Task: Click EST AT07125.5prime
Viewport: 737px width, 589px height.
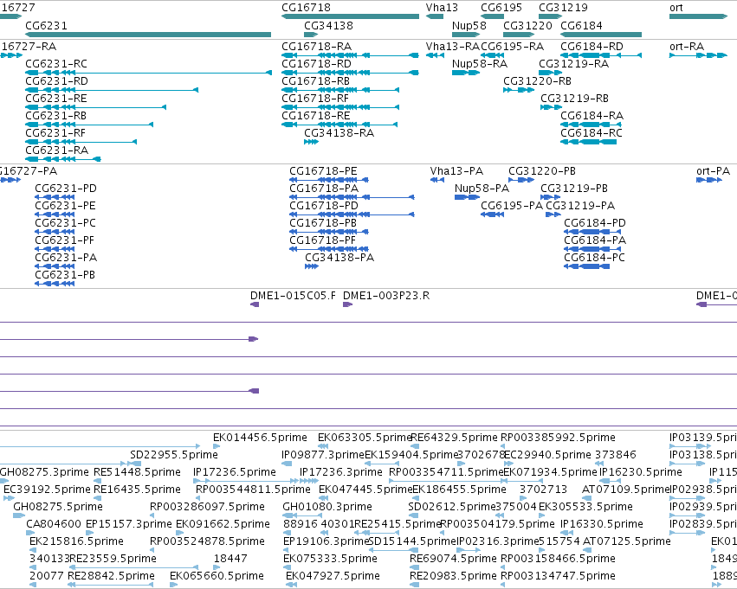Action: click(x=586, y=550)
